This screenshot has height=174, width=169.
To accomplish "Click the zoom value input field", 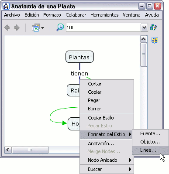I will (x=103, y=27).
